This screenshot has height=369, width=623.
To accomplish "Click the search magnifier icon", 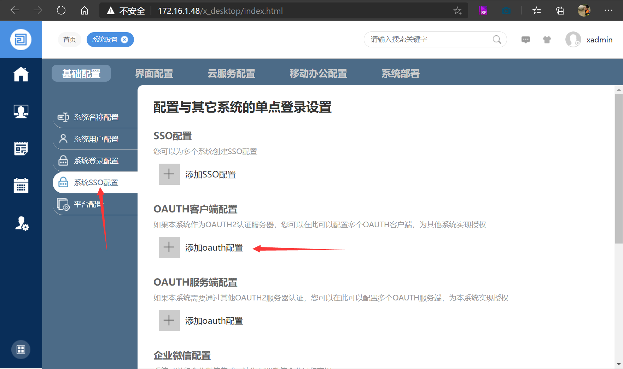I will pyautogui.click(x=497, y=40).
